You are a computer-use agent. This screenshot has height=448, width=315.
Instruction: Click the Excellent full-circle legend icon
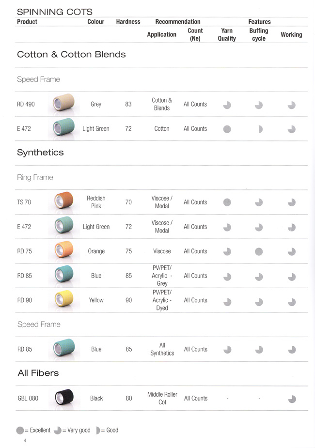tap(20, 430)
